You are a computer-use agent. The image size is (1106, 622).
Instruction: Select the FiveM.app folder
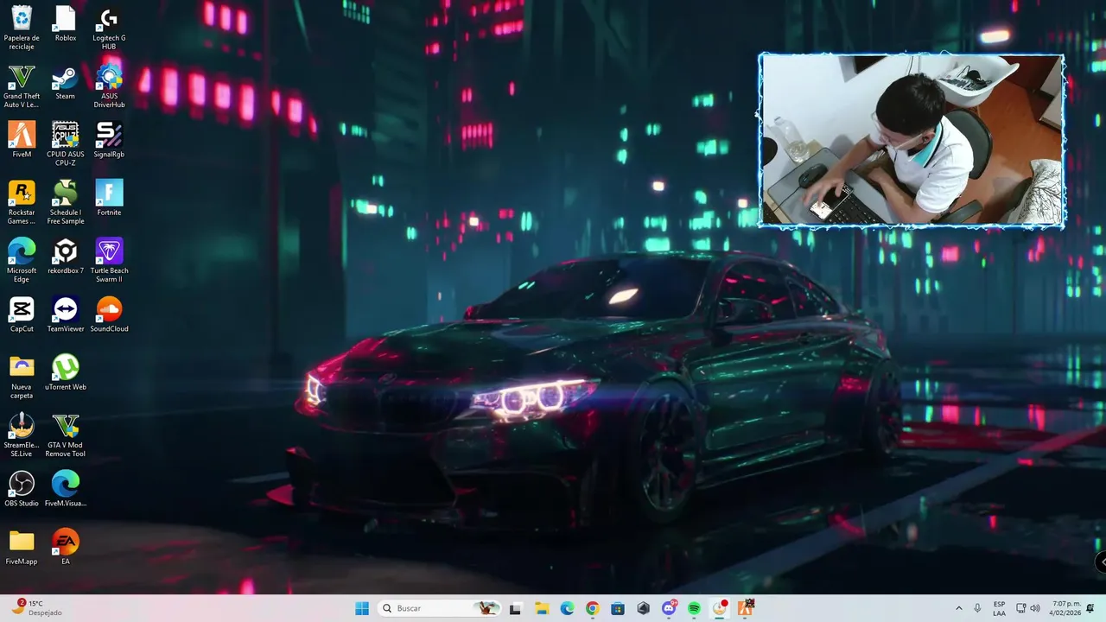point(22,548)
